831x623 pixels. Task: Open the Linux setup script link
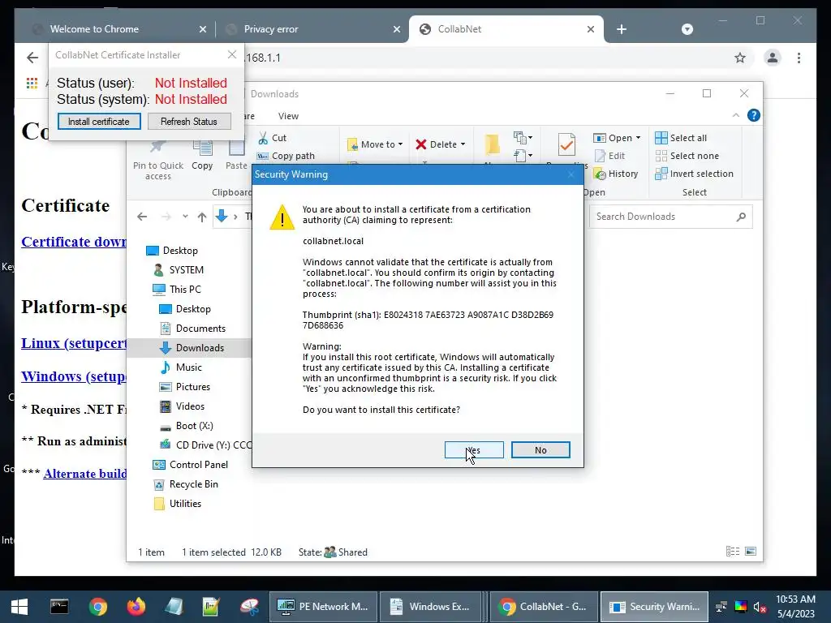point(74,343)
